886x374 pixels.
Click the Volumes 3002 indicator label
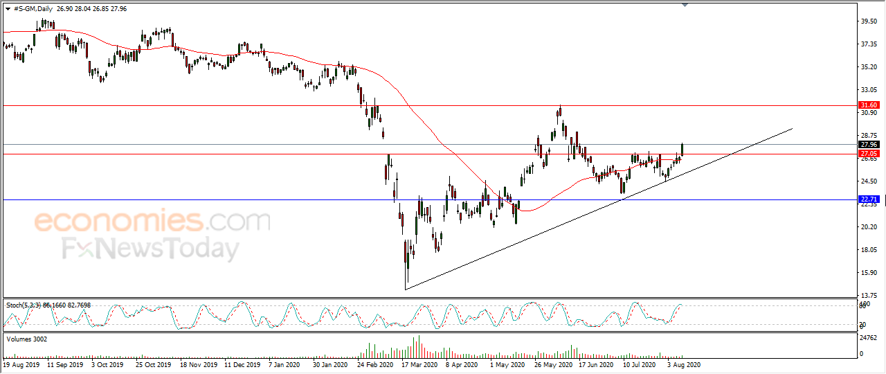(x=28, y=339)
